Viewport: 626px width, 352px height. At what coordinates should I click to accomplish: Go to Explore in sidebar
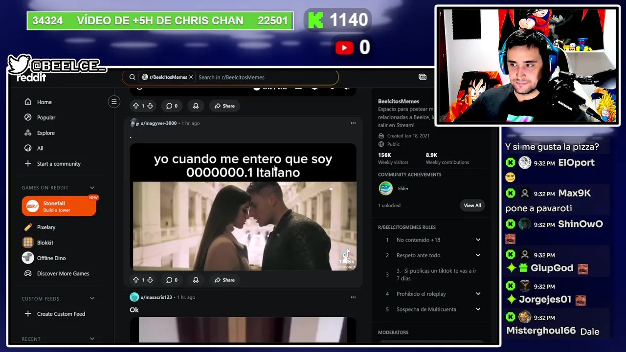[x=45, y=133]
